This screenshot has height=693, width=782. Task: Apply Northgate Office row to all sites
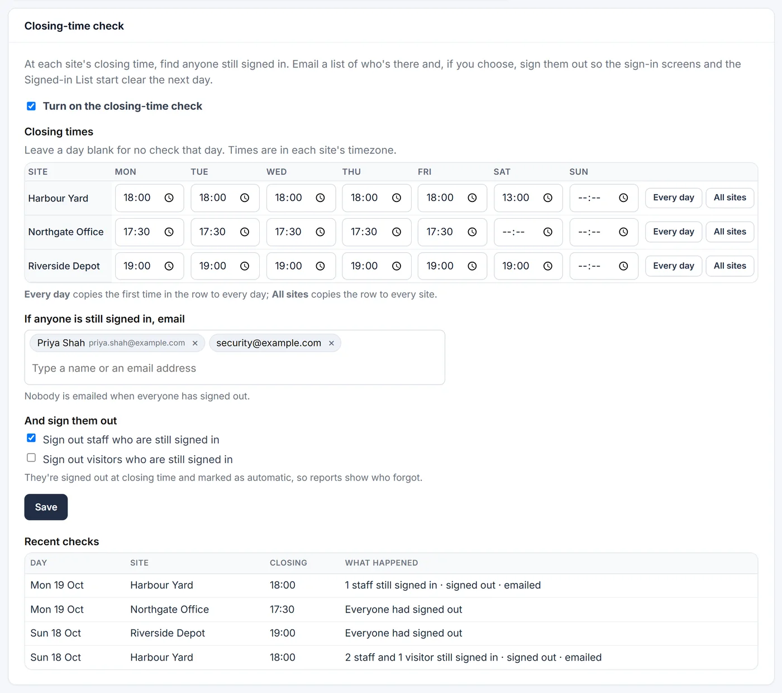point(730,232)
